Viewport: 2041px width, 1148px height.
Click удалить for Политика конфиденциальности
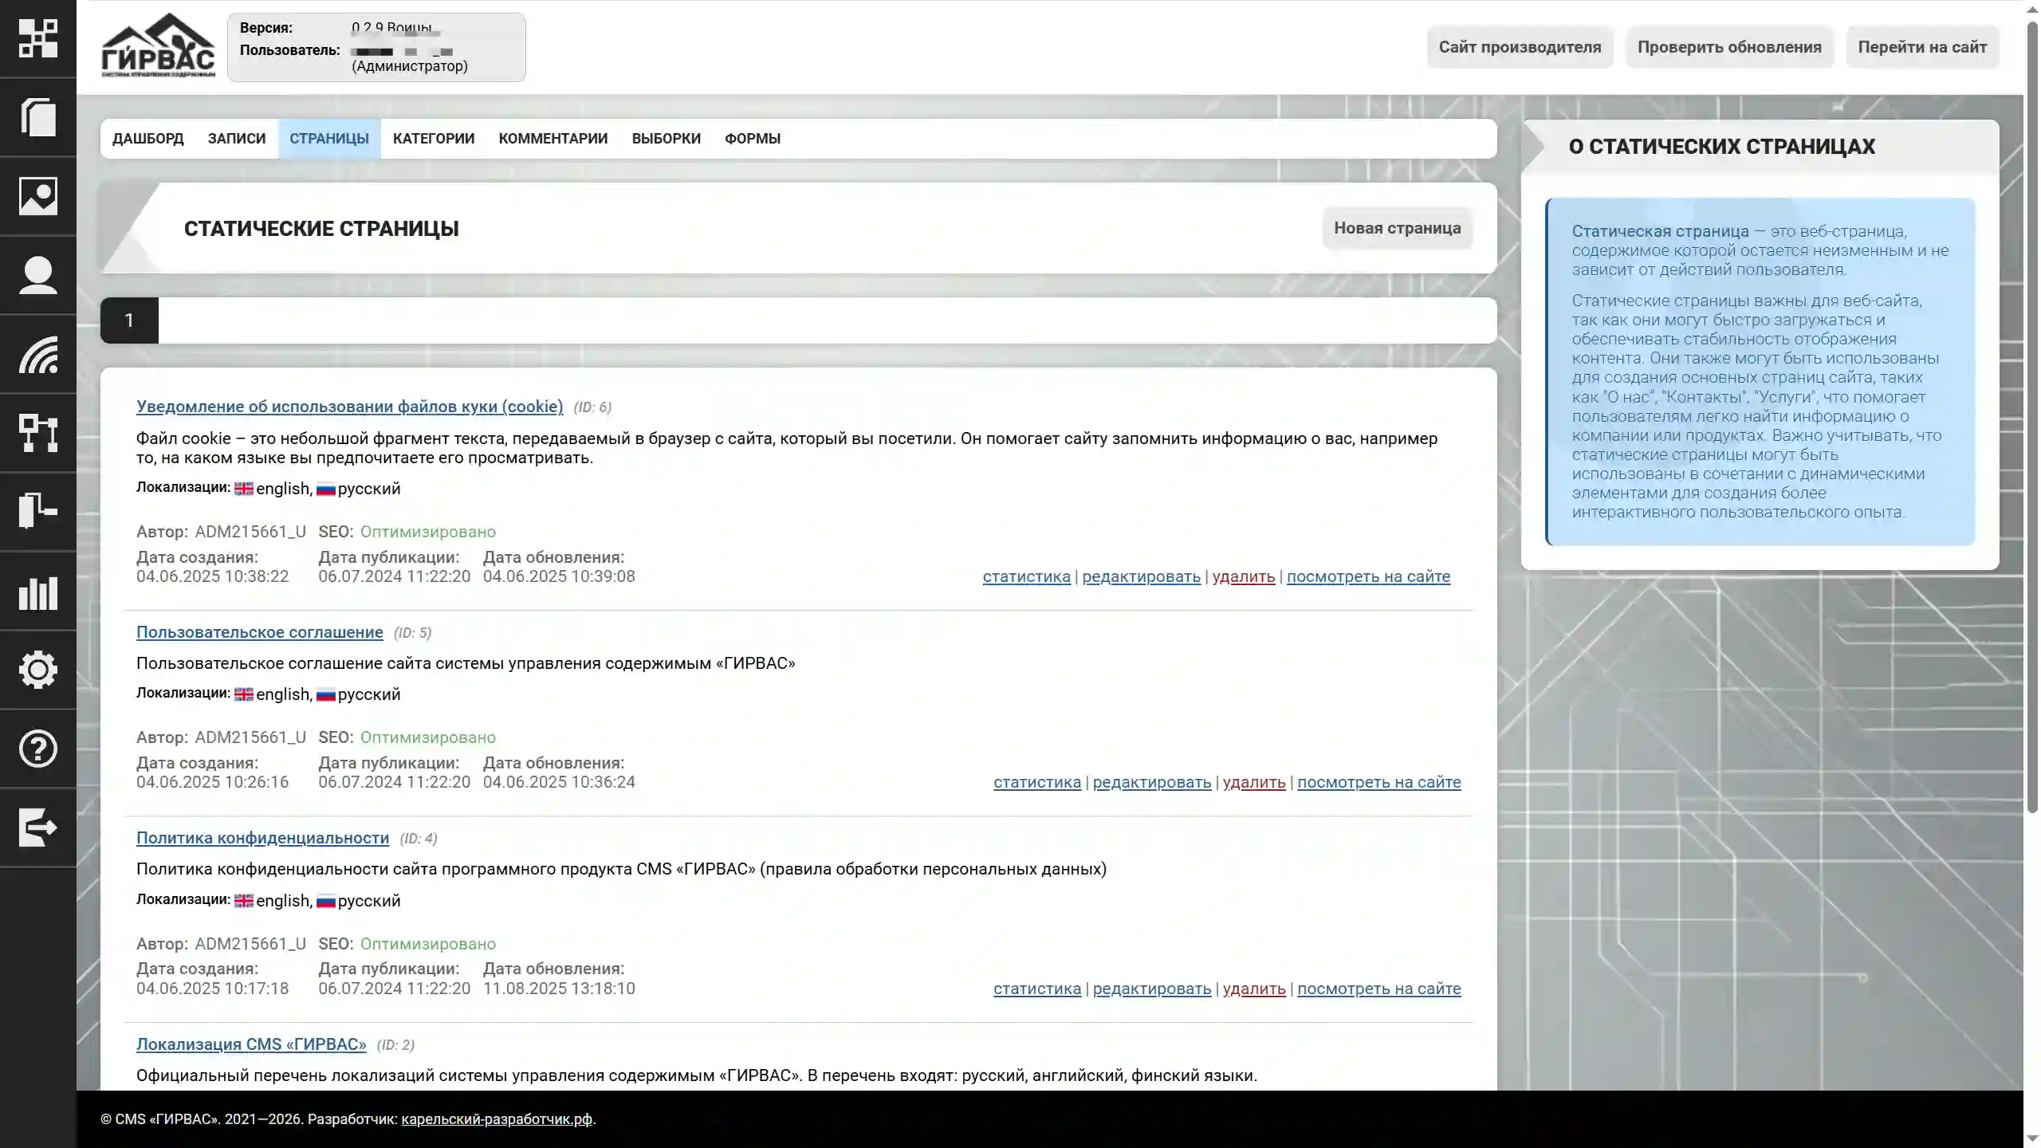coord(1253,989)
